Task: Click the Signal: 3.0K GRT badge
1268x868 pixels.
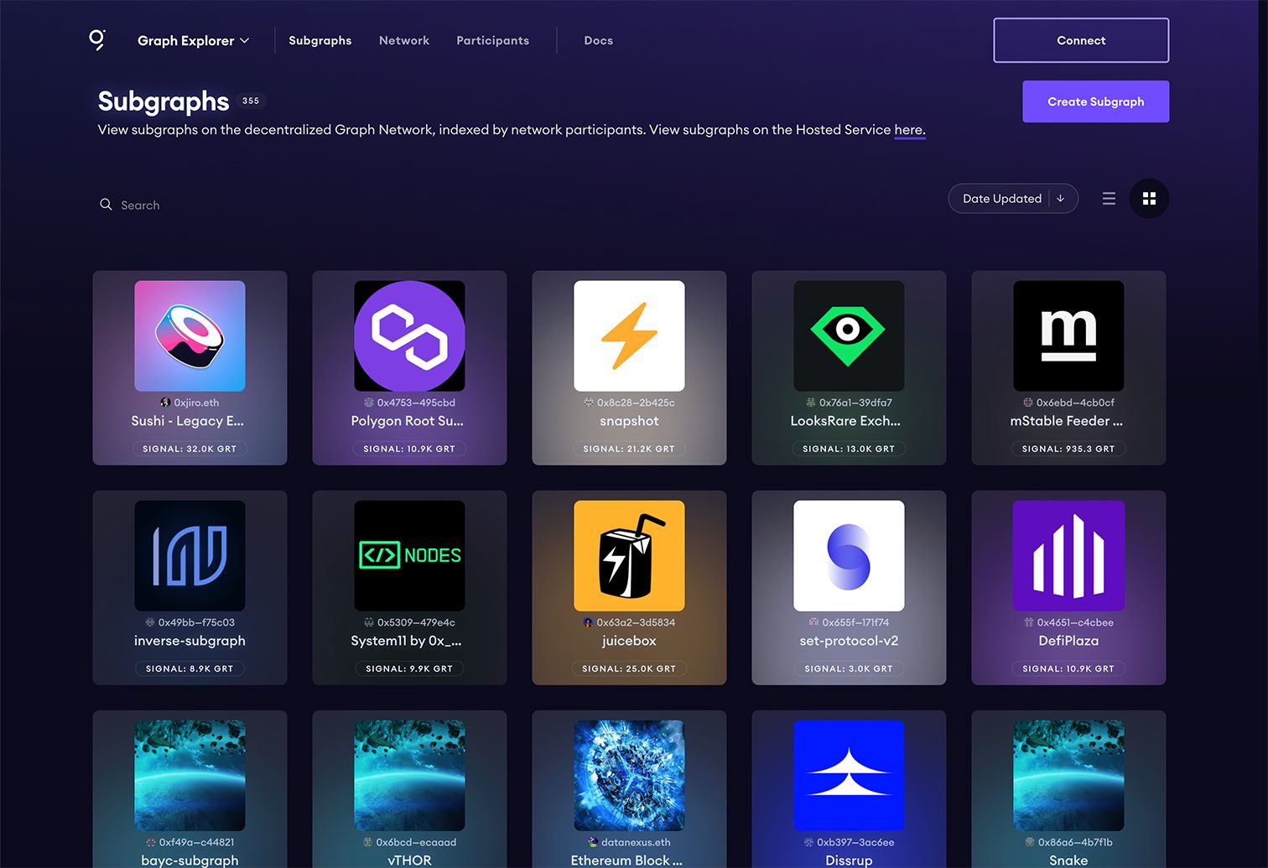Action: click(849, 668)
